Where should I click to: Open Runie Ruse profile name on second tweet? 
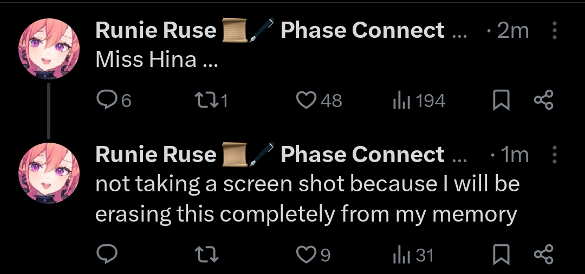point(155,155)
